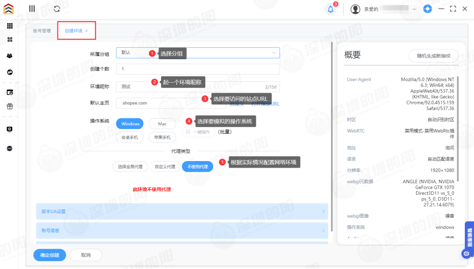Click the gift icon in the left sidebar
This screenshot has height=269, width=474.
9,105
